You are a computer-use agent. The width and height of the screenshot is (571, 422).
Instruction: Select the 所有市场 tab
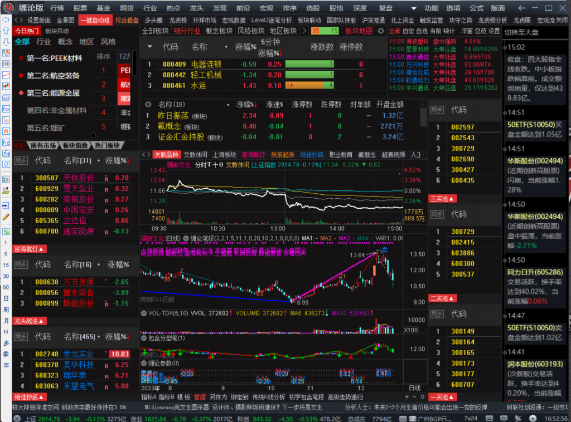(x=43, y=145)
